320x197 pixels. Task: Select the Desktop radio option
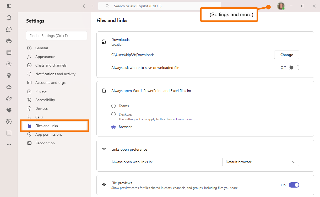click(x=113, y=114)
